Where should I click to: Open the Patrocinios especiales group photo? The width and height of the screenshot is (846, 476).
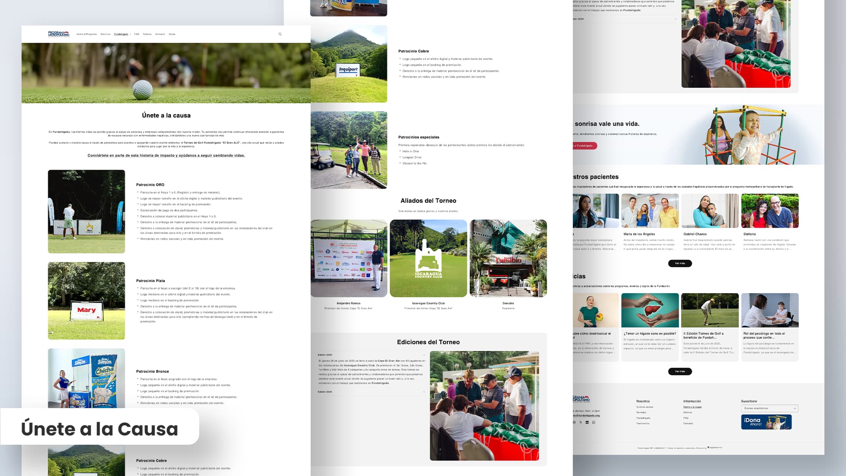coord(349,150)
